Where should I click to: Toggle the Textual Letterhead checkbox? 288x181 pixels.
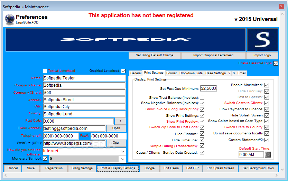pyautogui.click(x=45, y=71)
